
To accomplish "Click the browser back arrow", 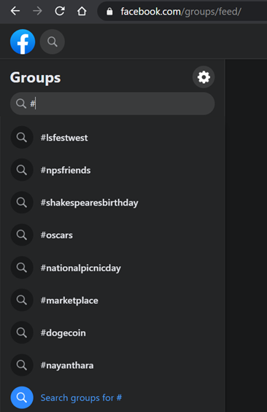I will coord(15,11).
